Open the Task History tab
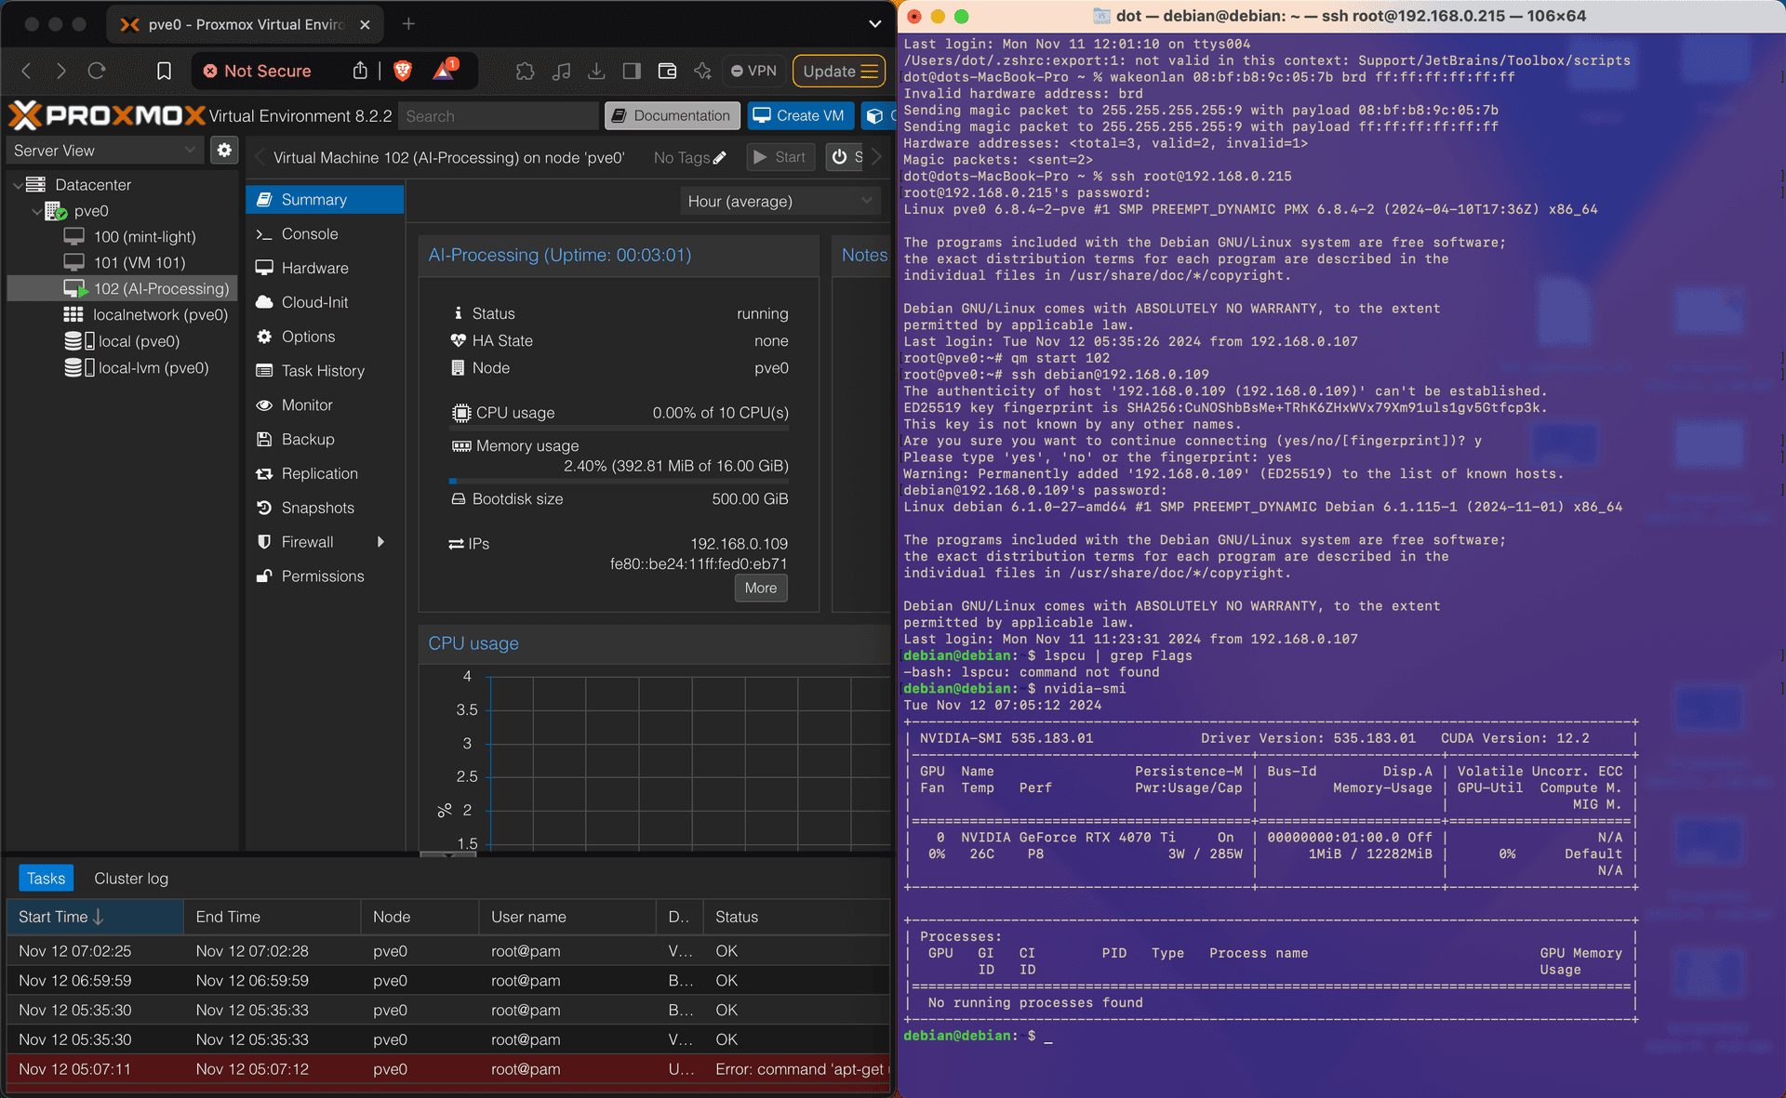The width and height of the screenshot is (1786, 1098). [325, 371]
